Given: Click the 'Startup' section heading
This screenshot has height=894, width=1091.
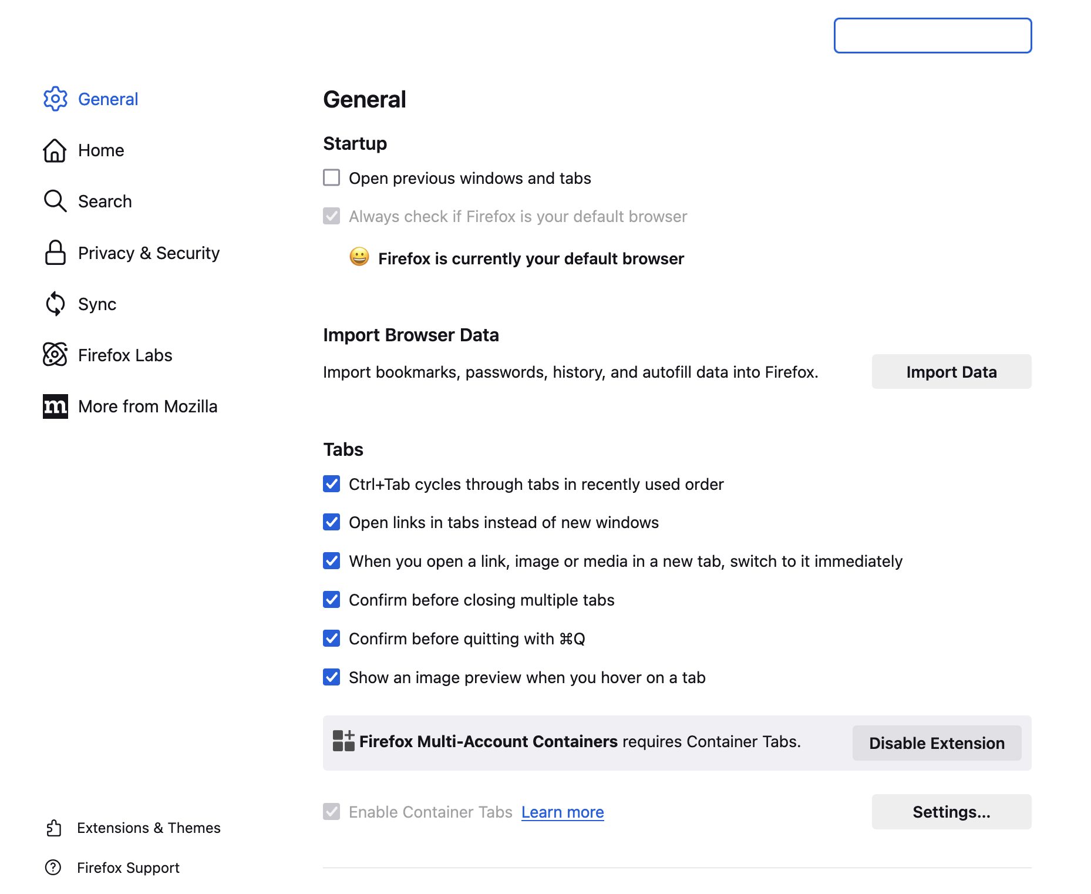Looking at the screenshot, I should 355,143.
